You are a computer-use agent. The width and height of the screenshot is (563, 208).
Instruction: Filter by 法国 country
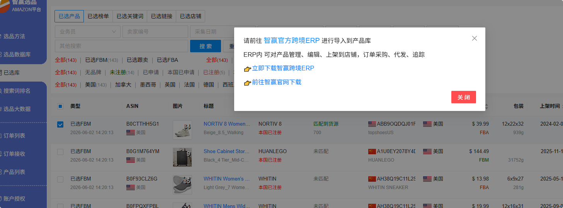pyautogui.click(x=189, y=85)
